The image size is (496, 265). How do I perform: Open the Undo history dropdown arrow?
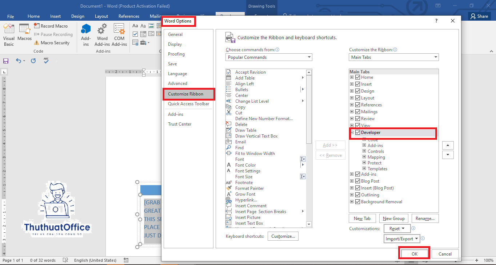24,61
